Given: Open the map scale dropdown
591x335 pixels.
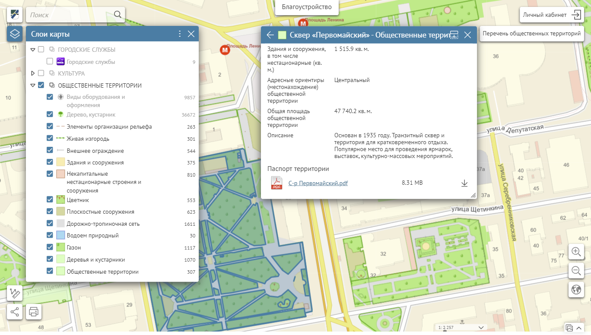Looking at the screenshot, I should pos(480,327).
